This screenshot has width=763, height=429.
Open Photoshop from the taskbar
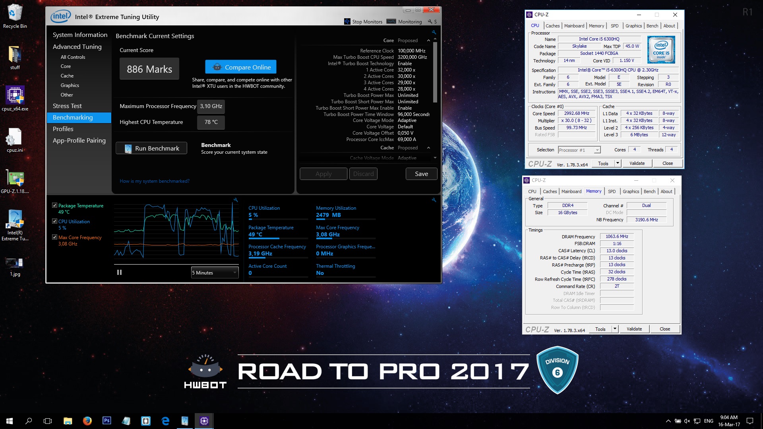[x=107, y=421]
